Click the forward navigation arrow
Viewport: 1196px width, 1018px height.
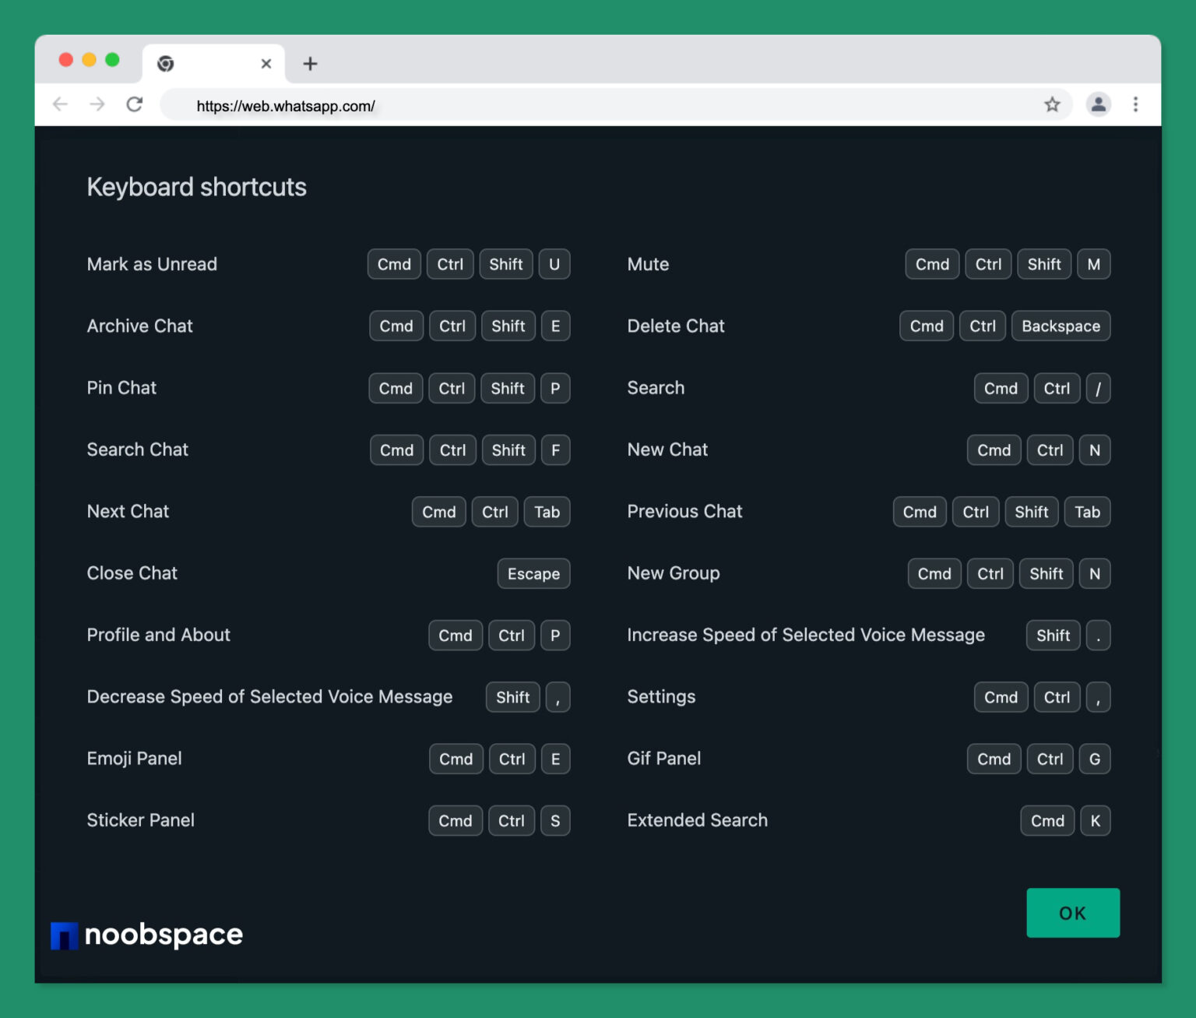pyautogui.click(x=97, y=104)
